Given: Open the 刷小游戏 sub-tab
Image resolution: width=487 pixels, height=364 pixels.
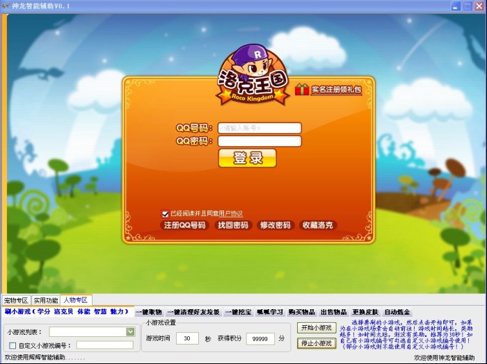Looking at the screenshot, I should 67,312.
